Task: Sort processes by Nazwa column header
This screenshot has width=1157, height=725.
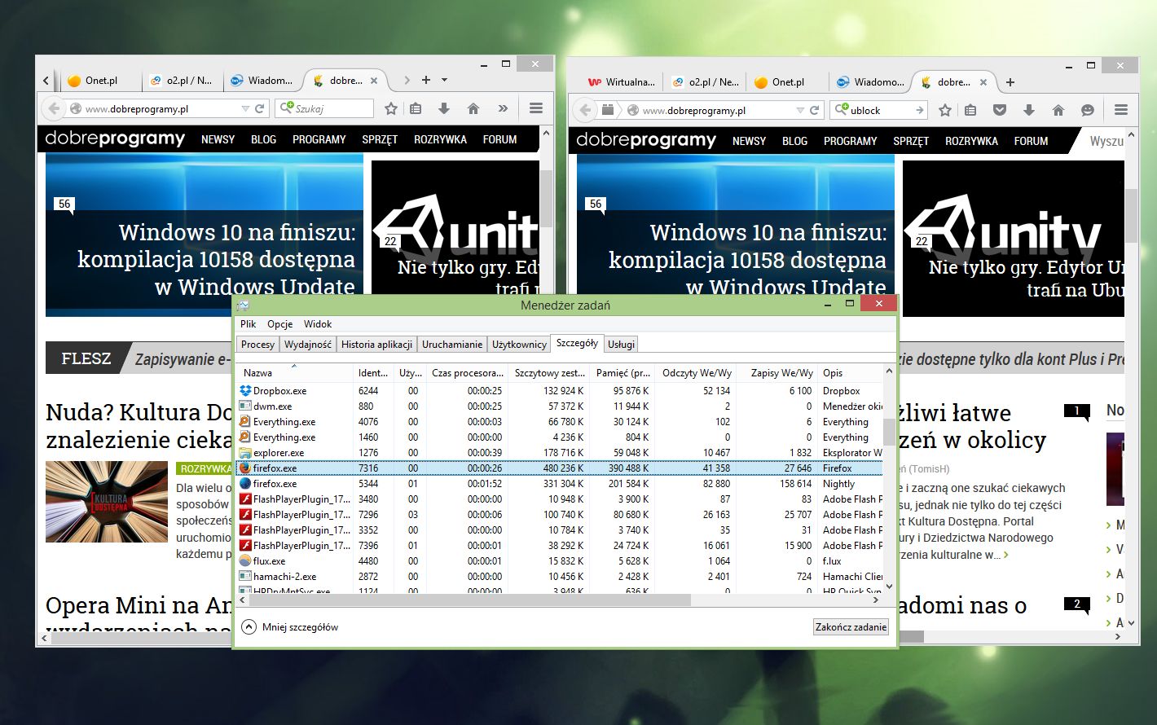Action: 295,372
